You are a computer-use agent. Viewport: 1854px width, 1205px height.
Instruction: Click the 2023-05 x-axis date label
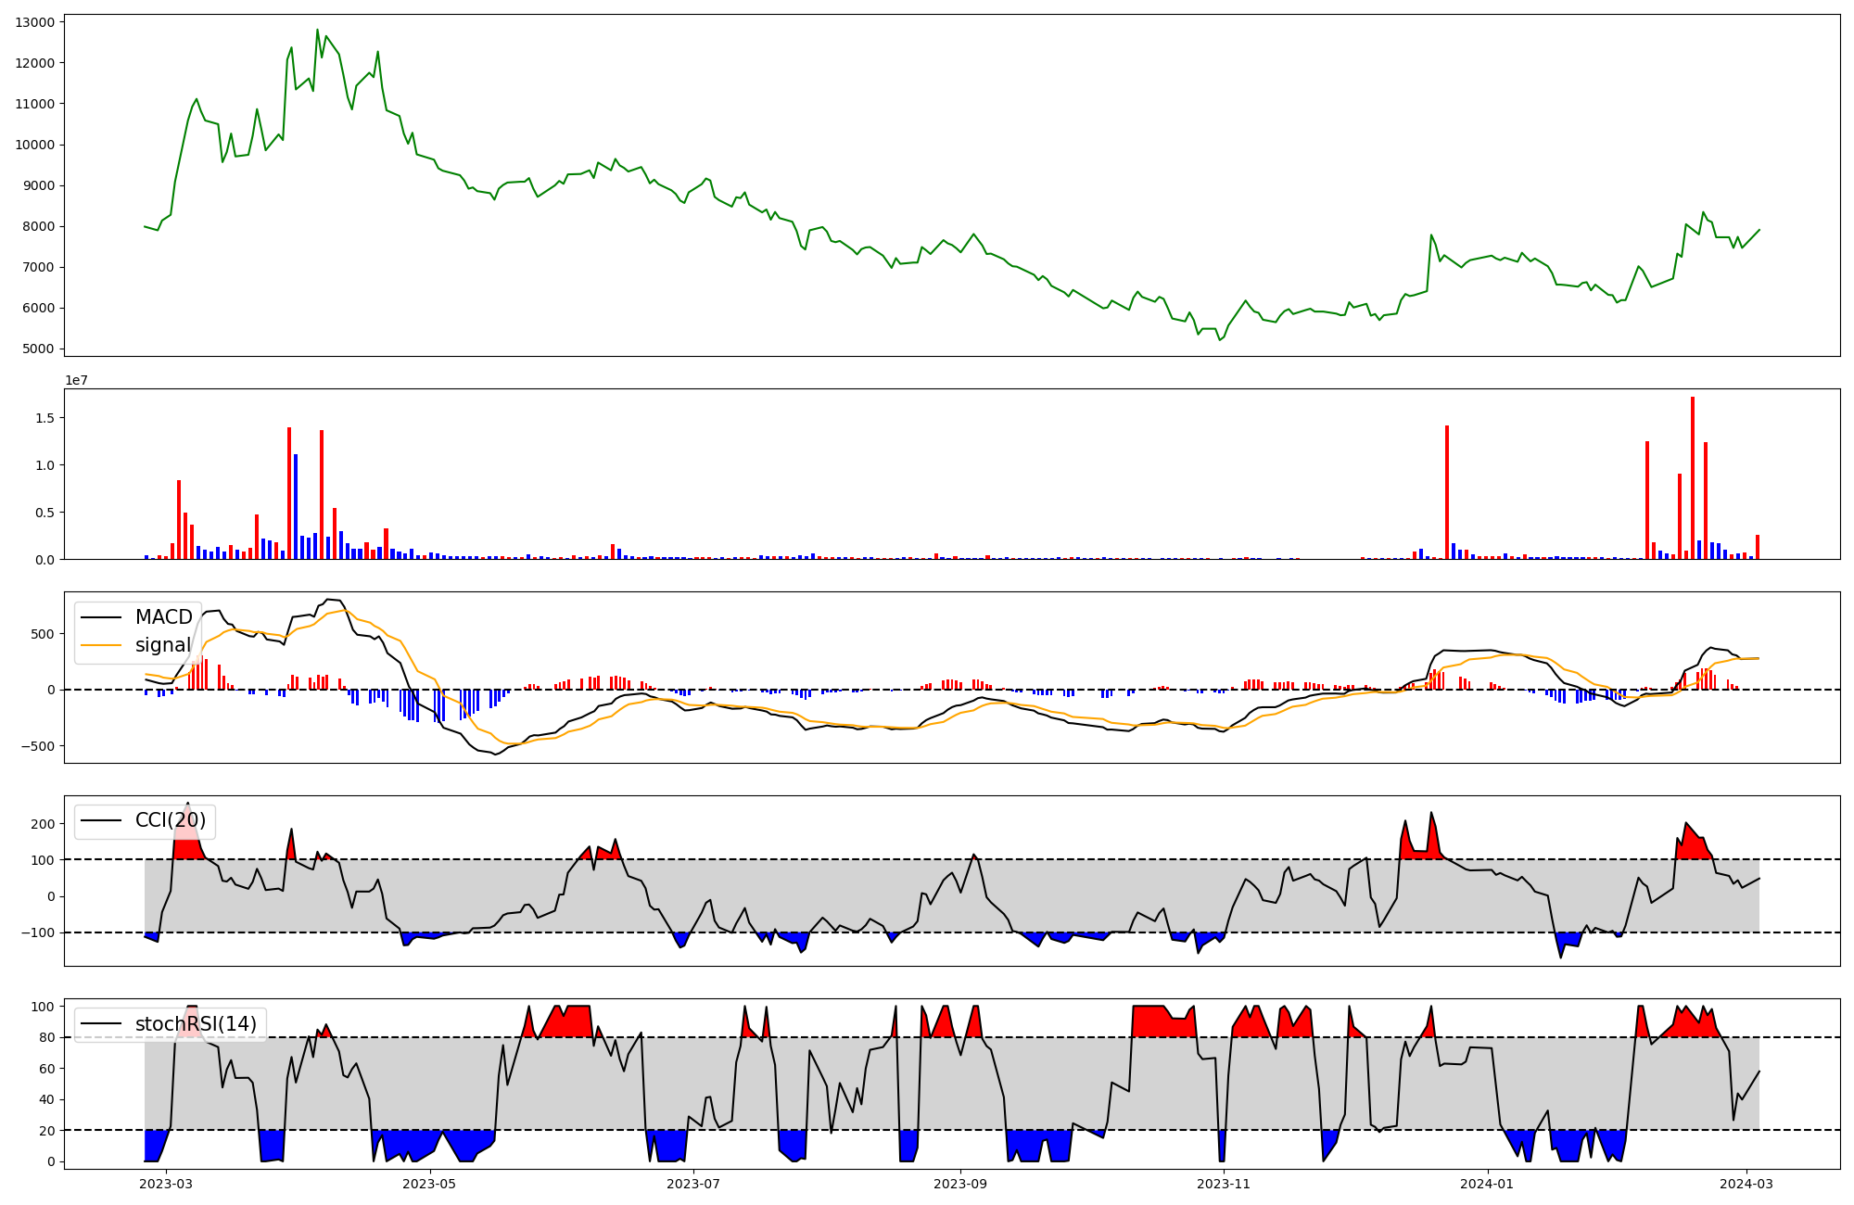(430, 1184)
